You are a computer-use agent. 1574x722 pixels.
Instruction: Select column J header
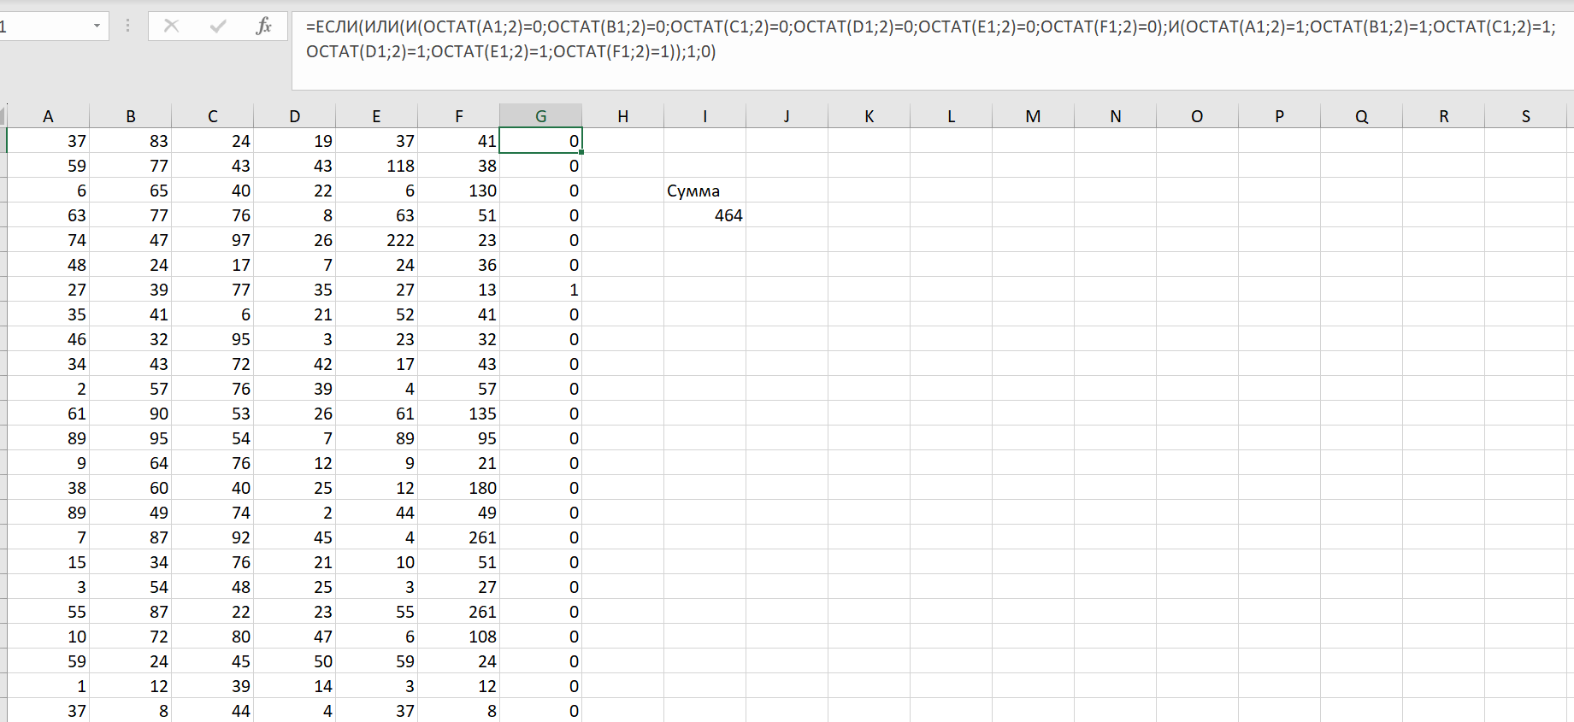tap(787, 116)
